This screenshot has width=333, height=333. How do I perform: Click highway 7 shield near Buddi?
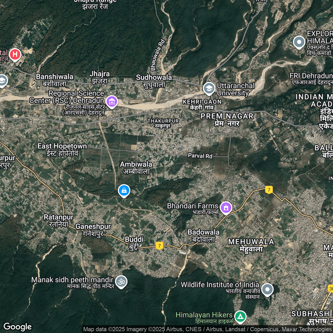pyautogui.click(x=159, y=246)
